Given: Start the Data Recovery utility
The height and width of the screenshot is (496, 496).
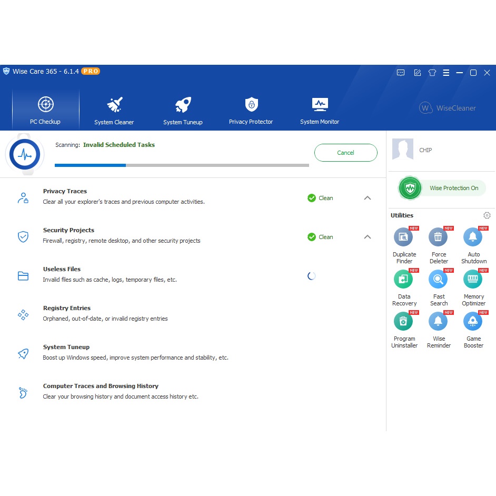Looking at the screenshot, I should pos(404,280).
